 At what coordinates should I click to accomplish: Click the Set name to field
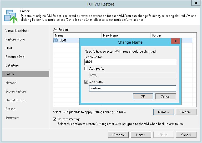click(130, 62)
